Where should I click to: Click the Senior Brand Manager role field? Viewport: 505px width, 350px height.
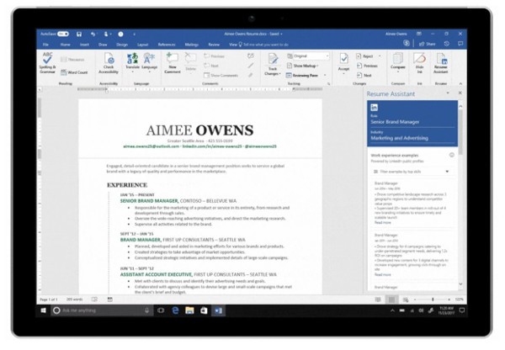click(x=412, y=122)
